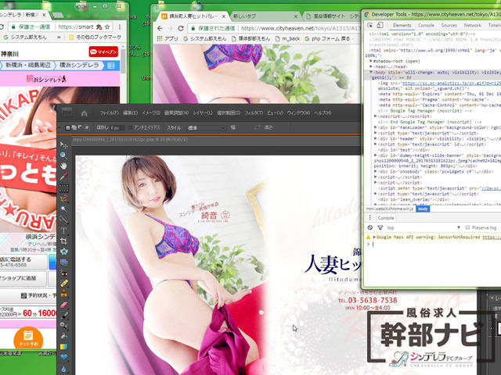The height and width of the screenshot is (375, 501).
Task: Click the sc-analytics img src link
Action: (451, 84)
